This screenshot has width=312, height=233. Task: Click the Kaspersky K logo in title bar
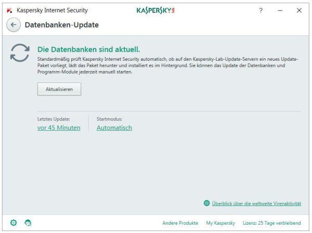pos(9,10)
